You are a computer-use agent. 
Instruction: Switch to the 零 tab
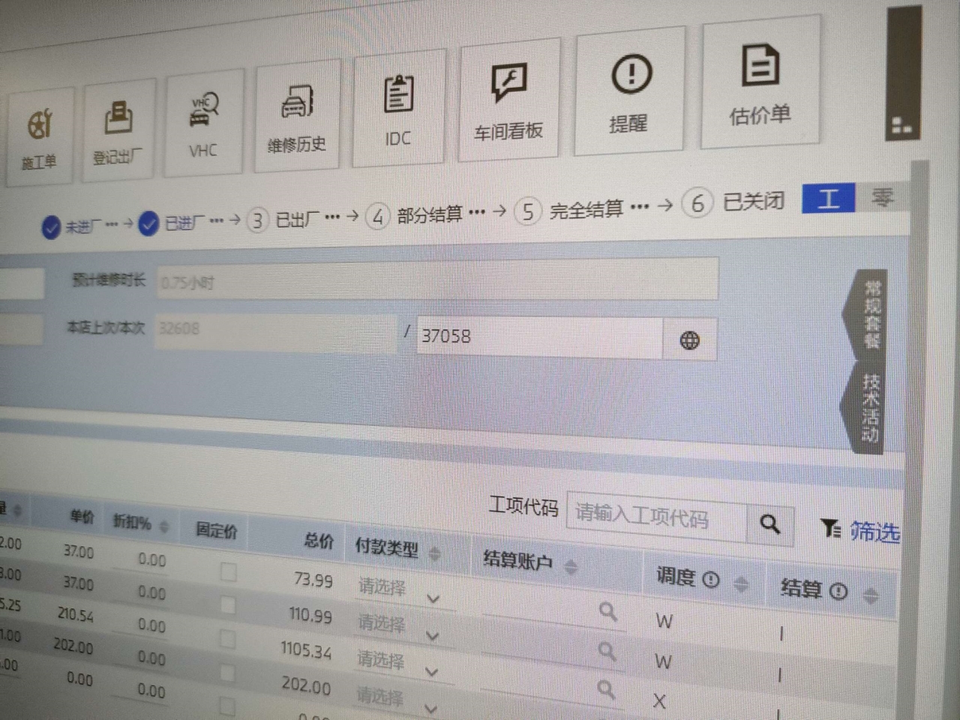click(883, 196)
